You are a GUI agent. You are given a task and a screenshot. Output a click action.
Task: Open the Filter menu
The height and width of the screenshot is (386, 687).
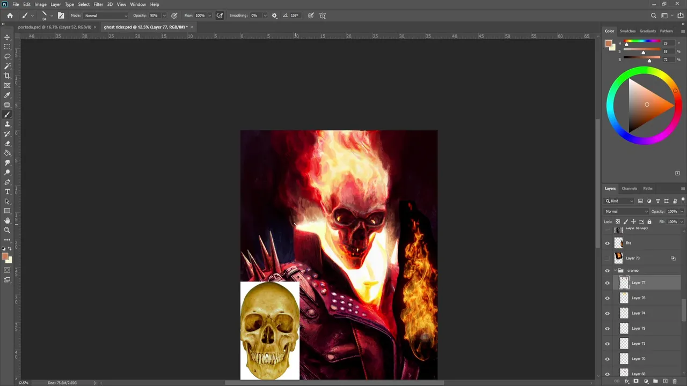(98, 4)
